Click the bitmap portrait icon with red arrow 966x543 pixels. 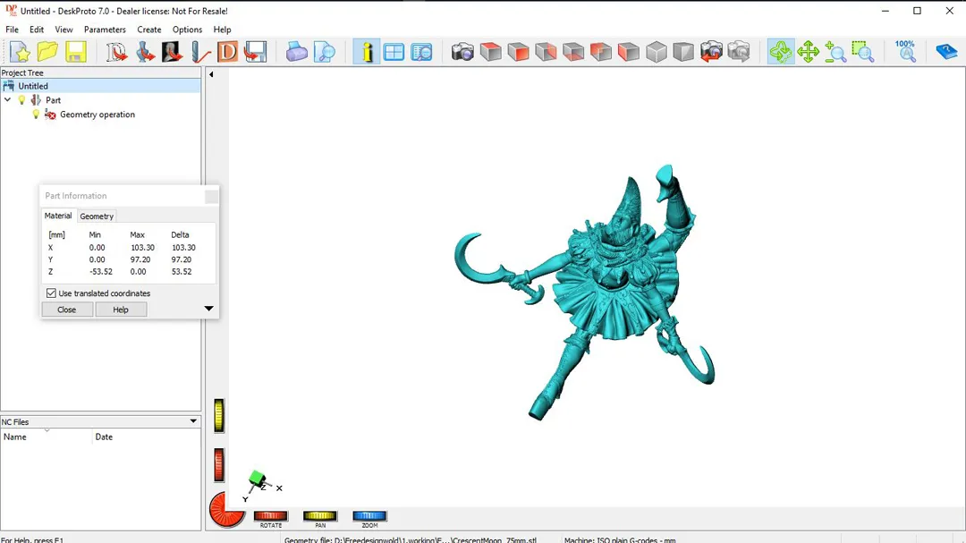pos(172,52)
